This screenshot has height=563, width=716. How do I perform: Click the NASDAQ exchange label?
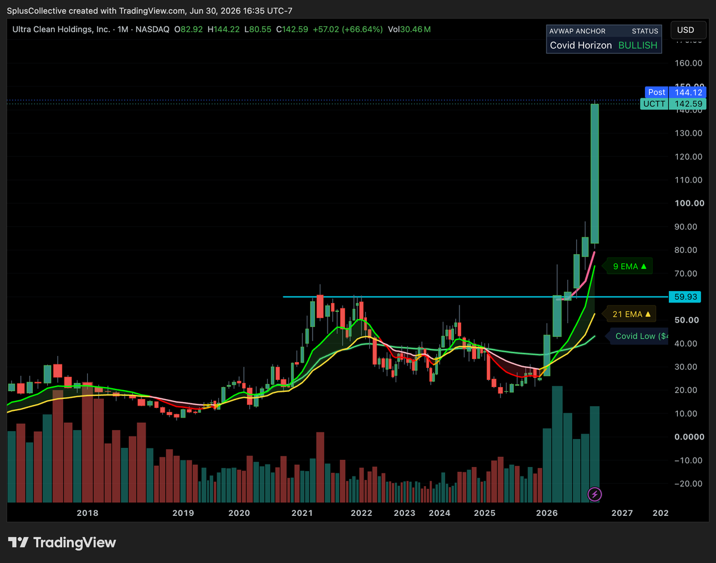[x=154, y=29]
